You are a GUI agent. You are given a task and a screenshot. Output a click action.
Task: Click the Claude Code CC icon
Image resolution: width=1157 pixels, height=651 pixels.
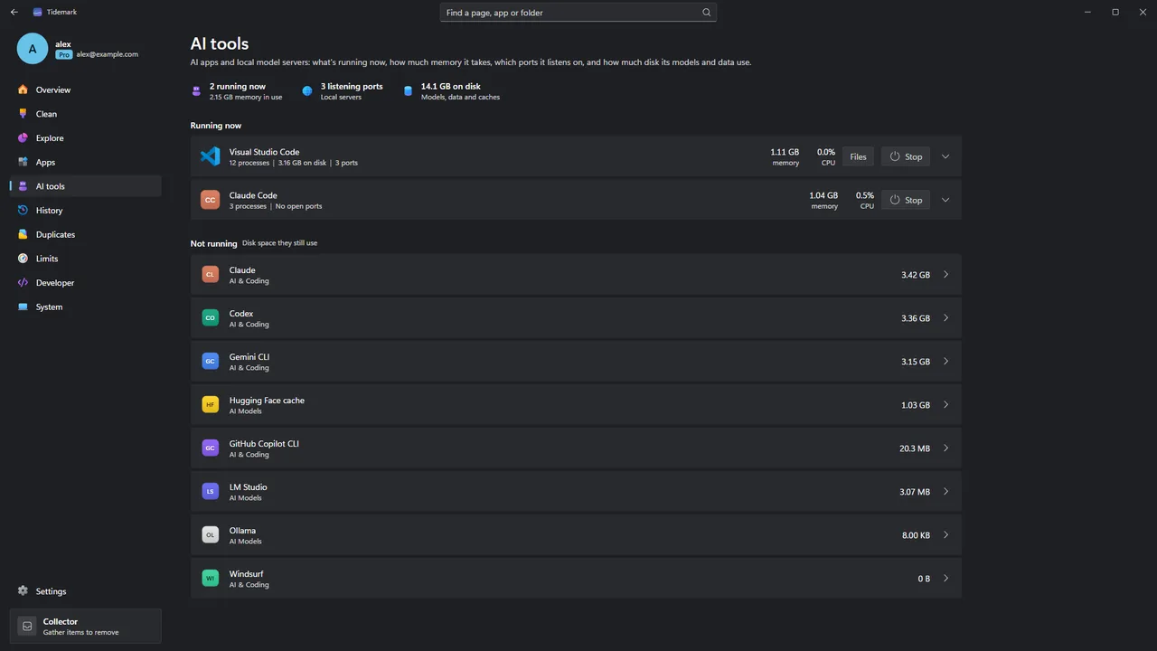(210, 200)
